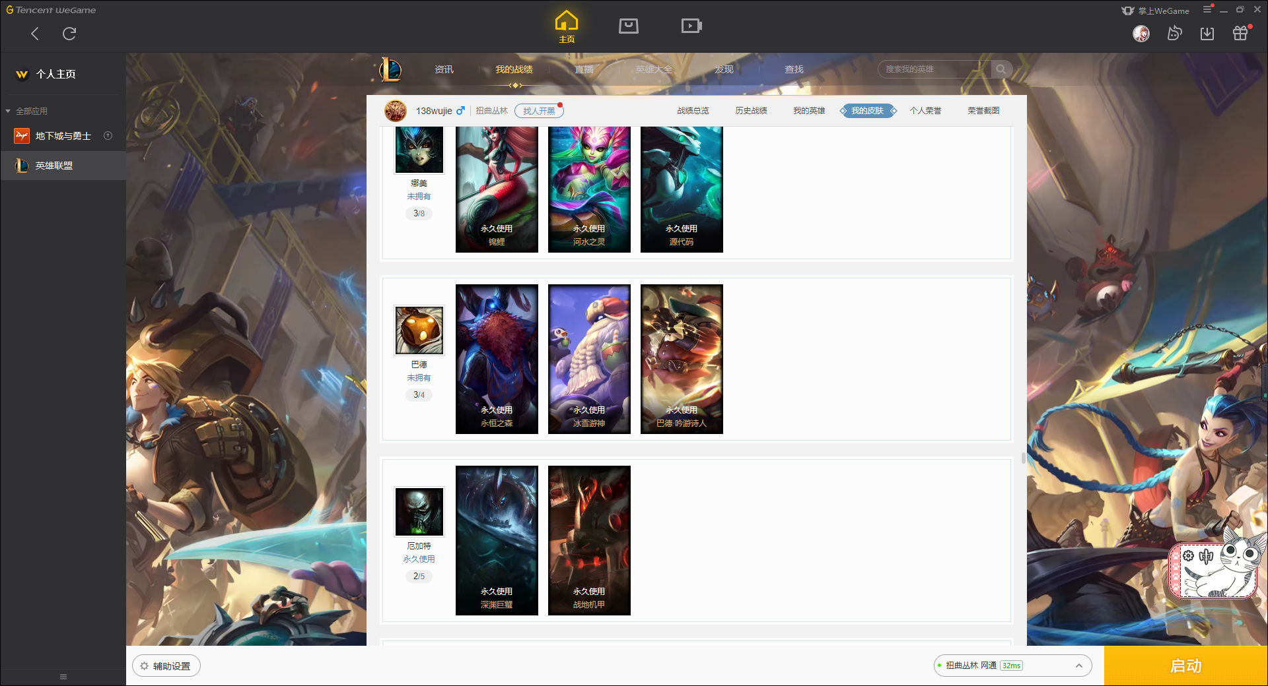
Task: Open the 冰雪游神 skin card
Action: tap(589, 359)
